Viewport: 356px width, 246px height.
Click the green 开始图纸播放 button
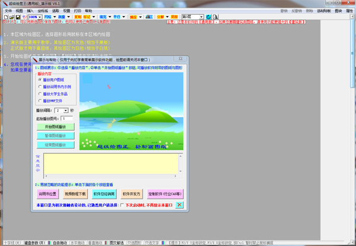pyautogui.click(x=56, y=127)
